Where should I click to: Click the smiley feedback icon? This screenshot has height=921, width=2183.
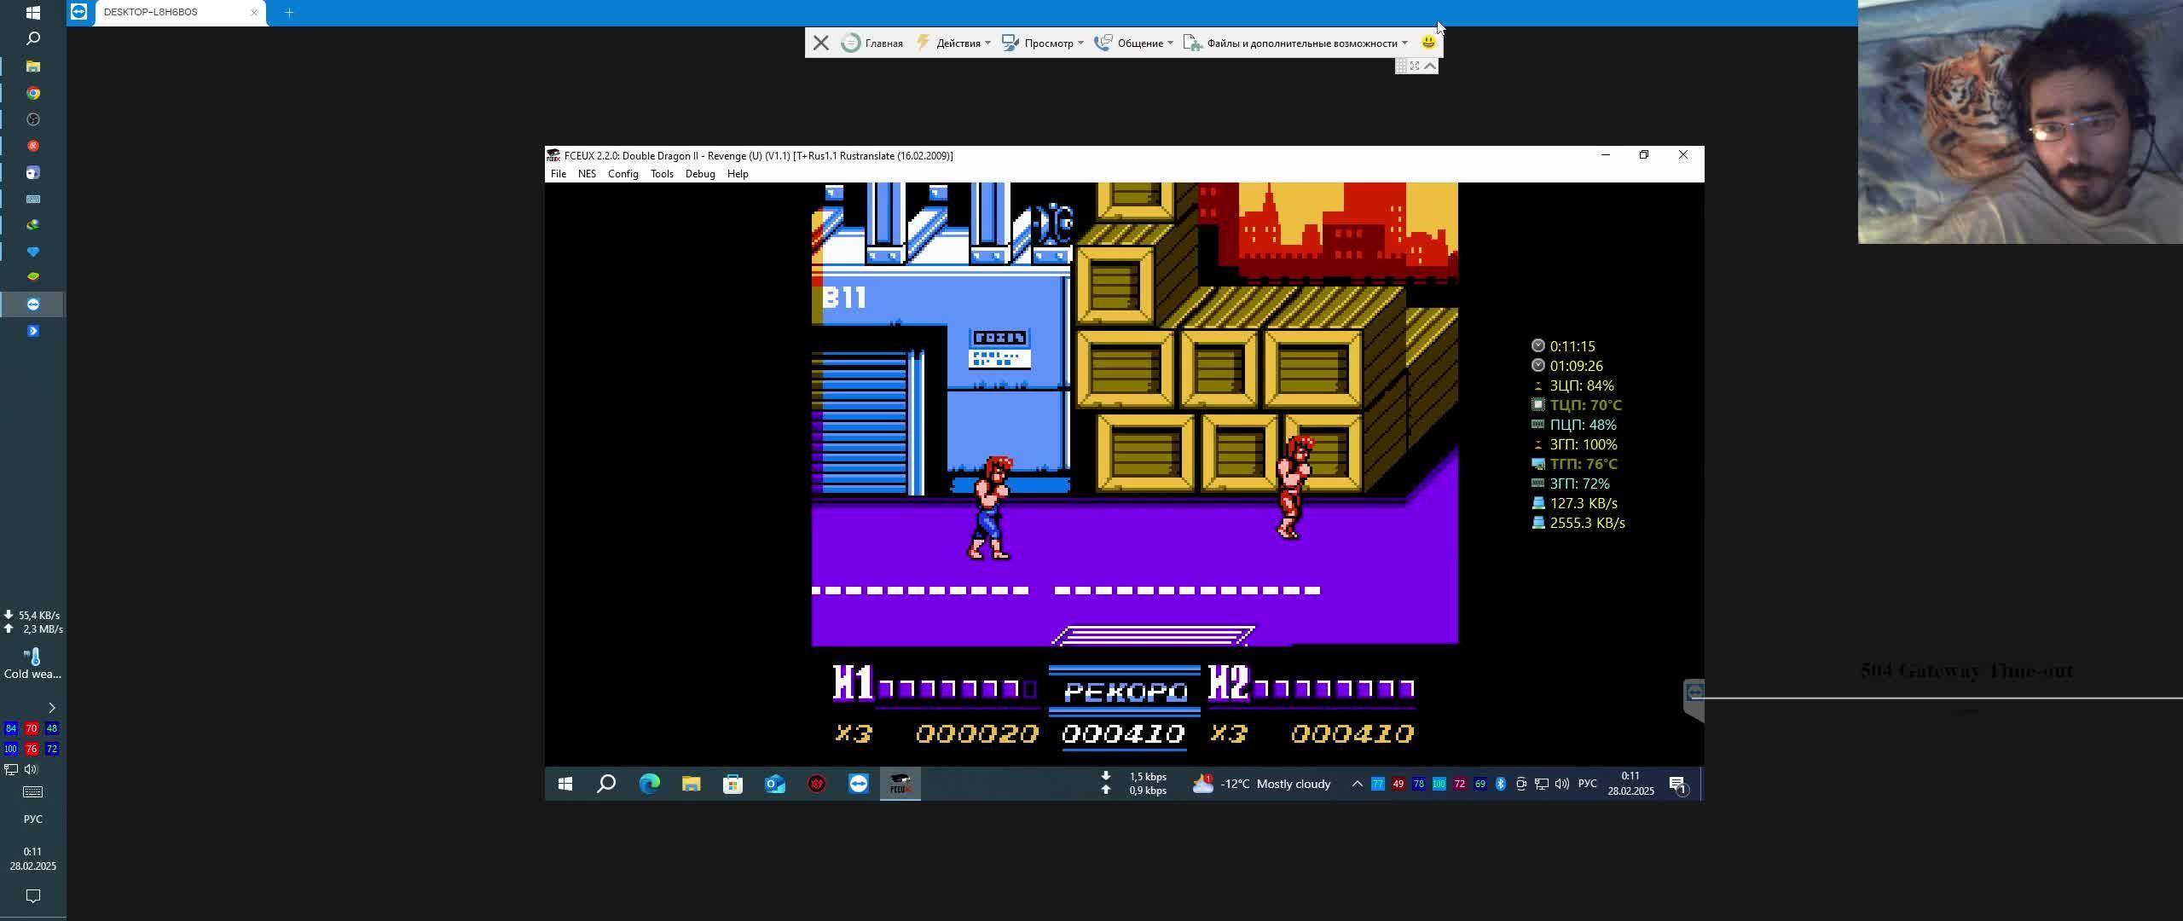tap(1428, 42)
